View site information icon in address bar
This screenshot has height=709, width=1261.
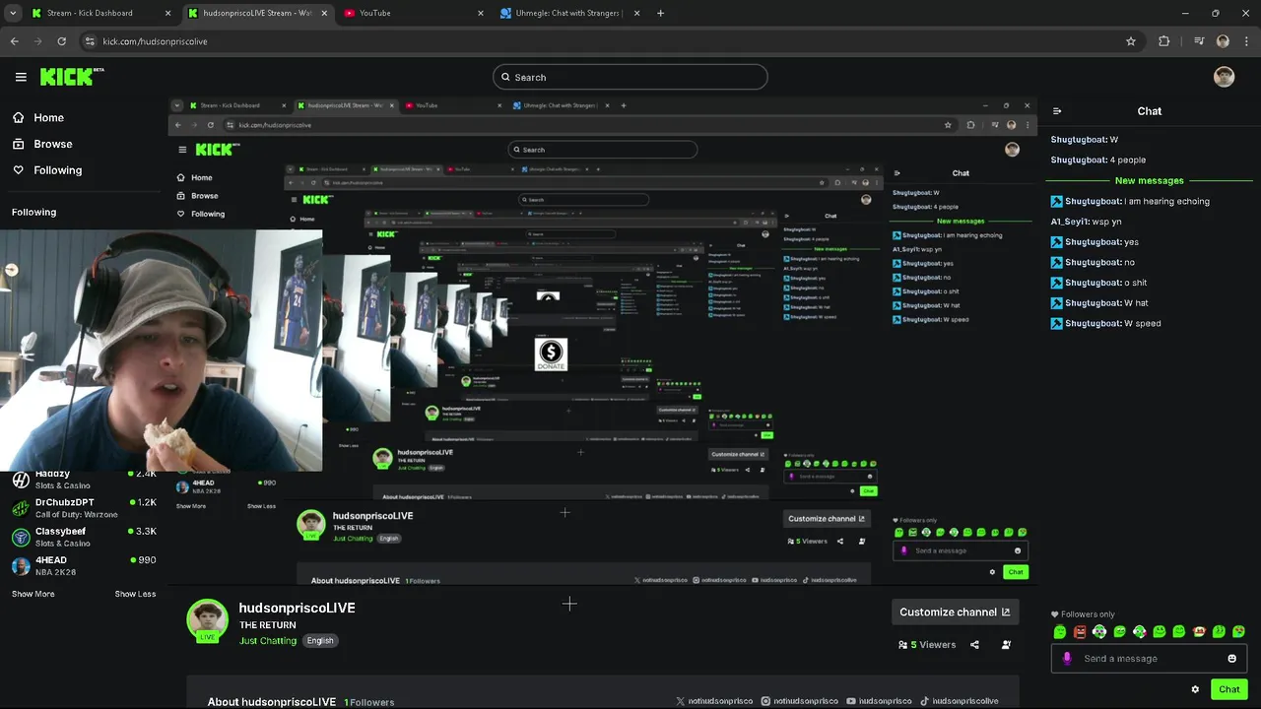(x=90, y=41)
